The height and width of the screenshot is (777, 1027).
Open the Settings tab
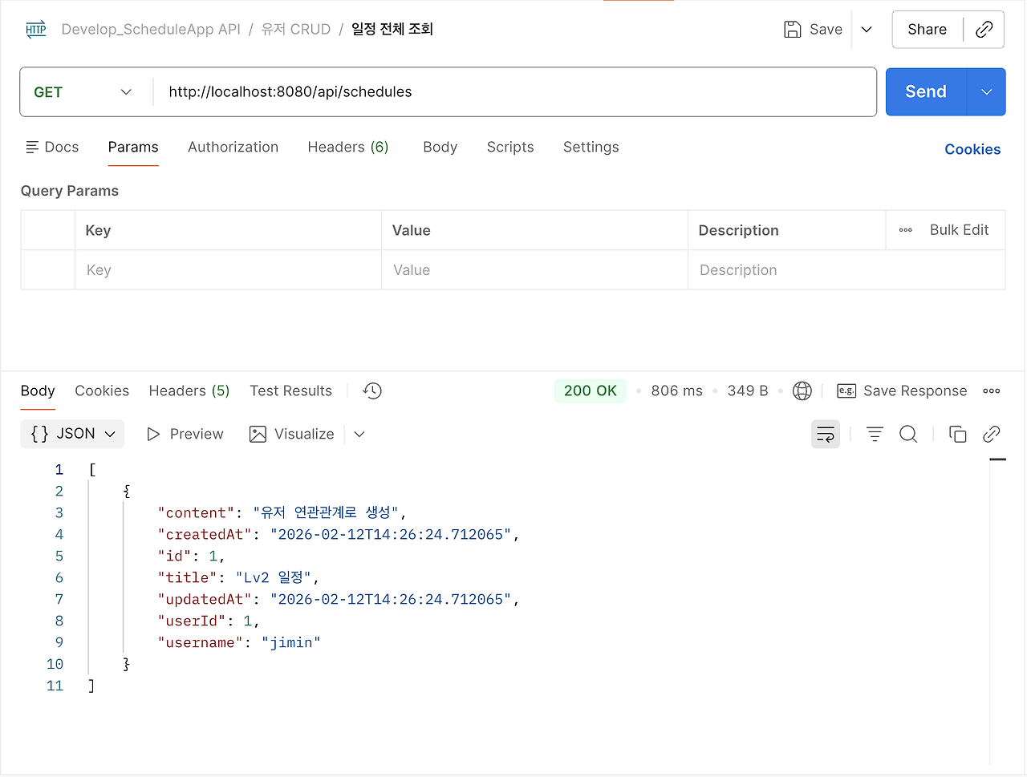[x=591, y=147]
